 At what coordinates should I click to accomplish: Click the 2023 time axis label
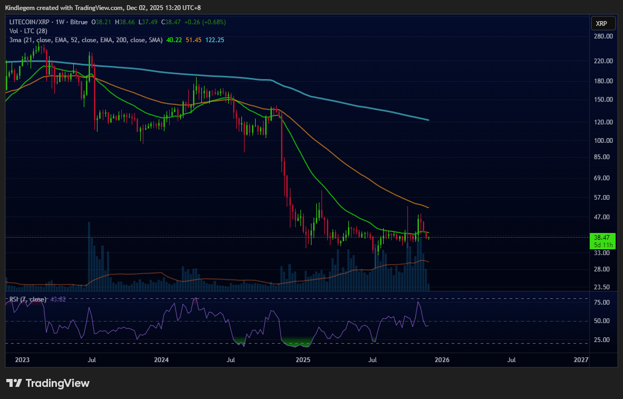tap(22, 360)
